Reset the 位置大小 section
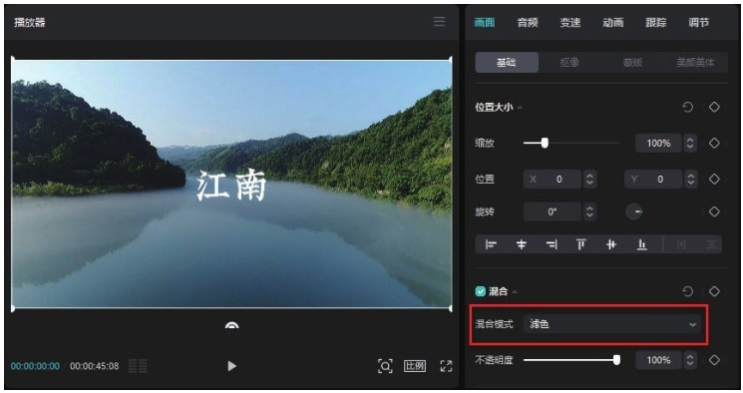 point(687,107)
